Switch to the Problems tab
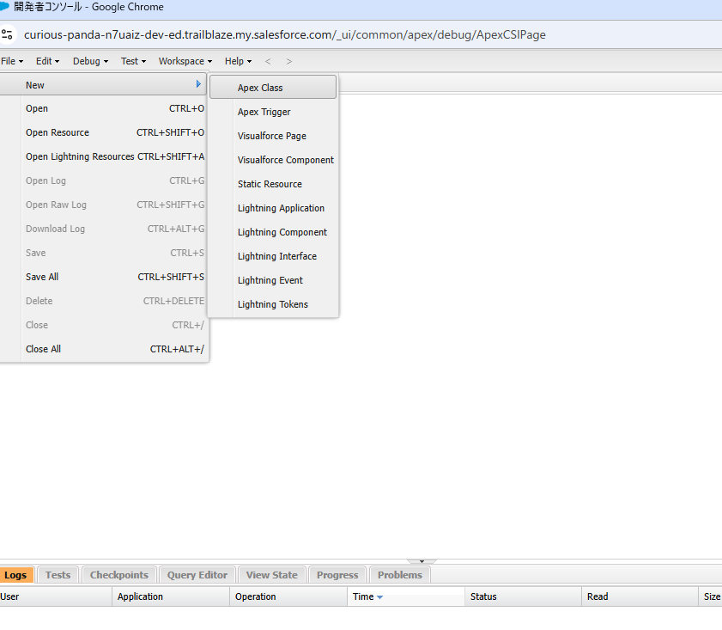Screen dimensions: 722x630 400,575
